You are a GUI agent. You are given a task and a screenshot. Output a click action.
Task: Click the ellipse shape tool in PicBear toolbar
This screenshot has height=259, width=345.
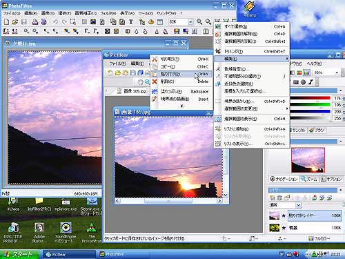(x=304, y=82)
